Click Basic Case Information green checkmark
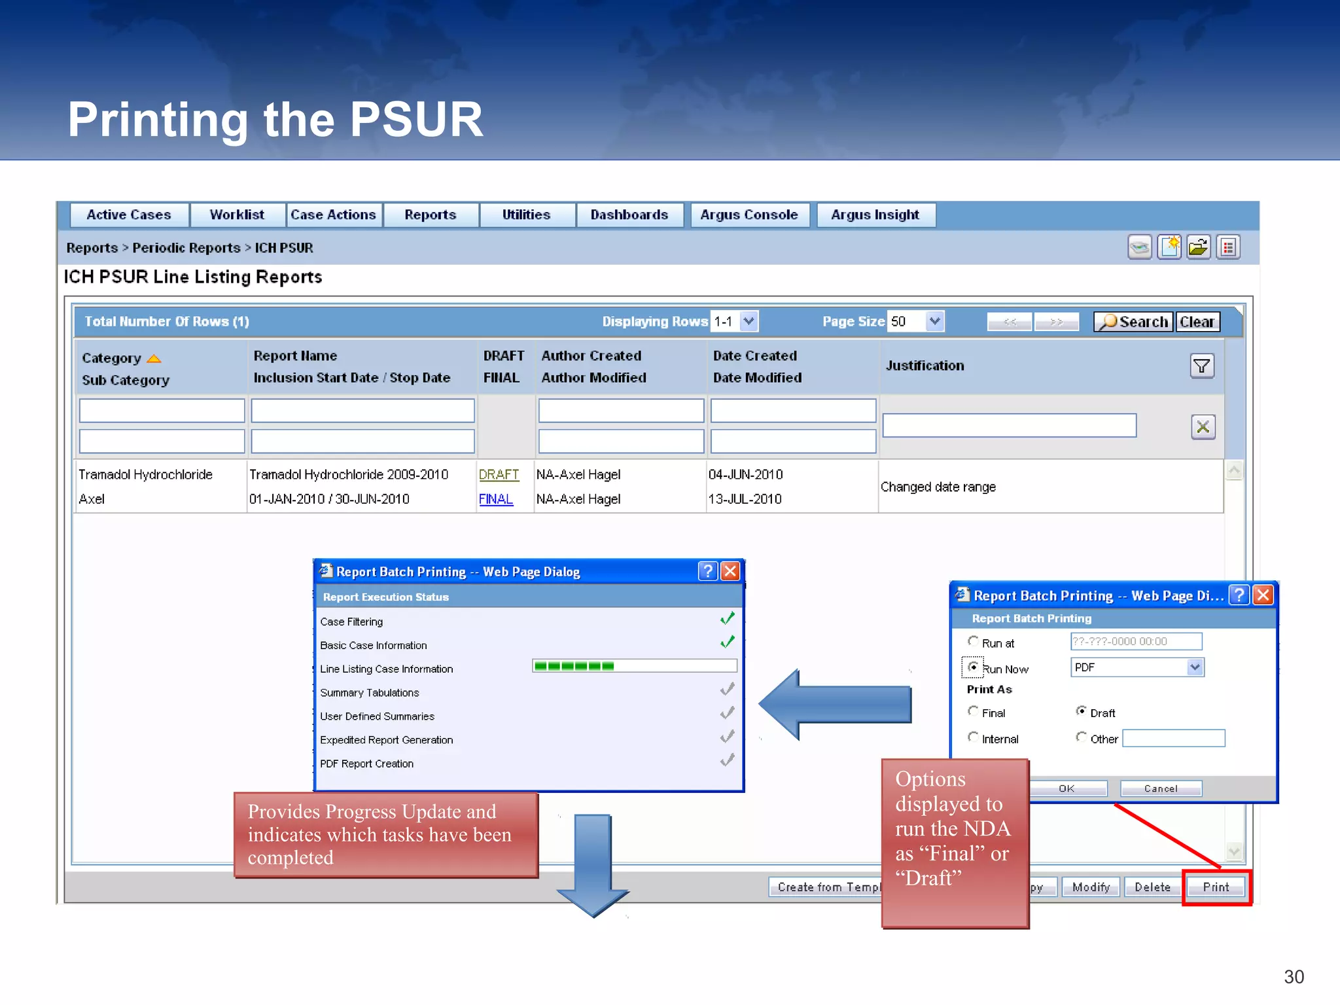Viewport: 1340px width, 1005px height. pos(727,642)
